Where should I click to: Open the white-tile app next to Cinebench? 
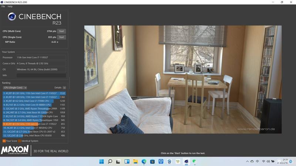(x=178, y=162)
